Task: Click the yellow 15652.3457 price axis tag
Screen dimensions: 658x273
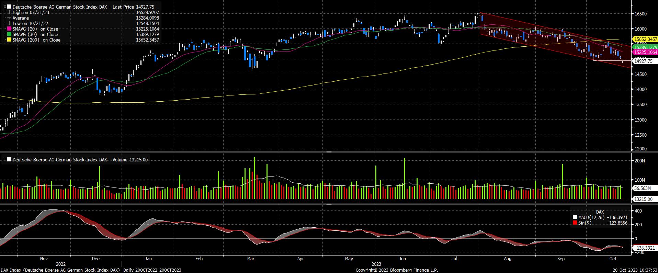Action: point(645,39)
